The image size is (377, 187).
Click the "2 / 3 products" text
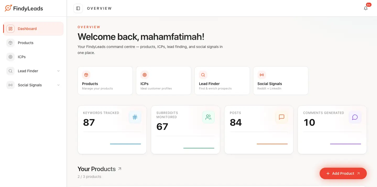[x=89, y=177]
